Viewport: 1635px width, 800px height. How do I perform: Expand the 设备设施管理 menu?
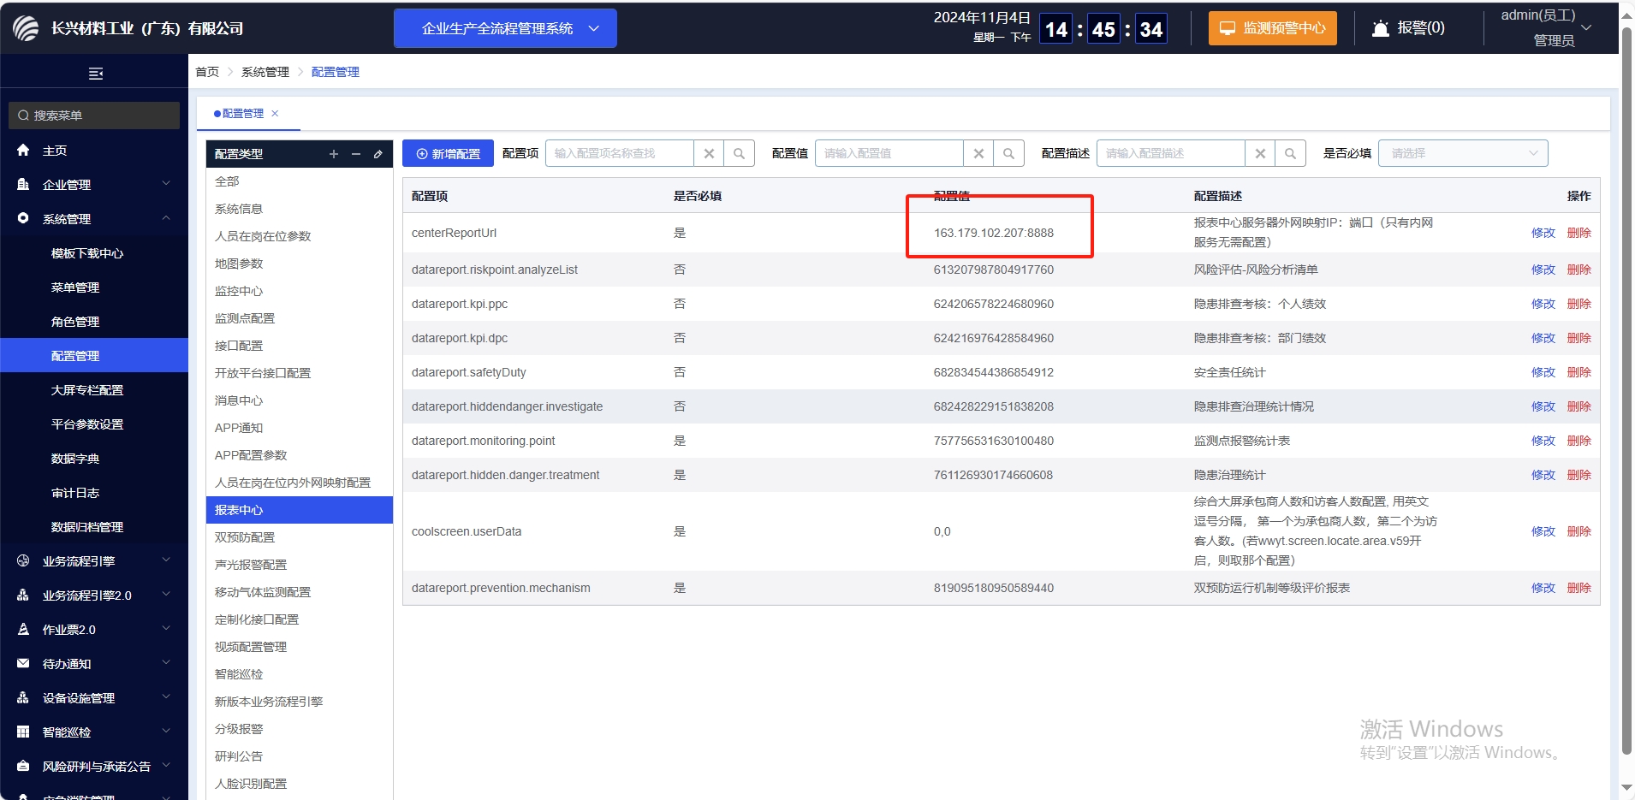(x=94, y=698)
